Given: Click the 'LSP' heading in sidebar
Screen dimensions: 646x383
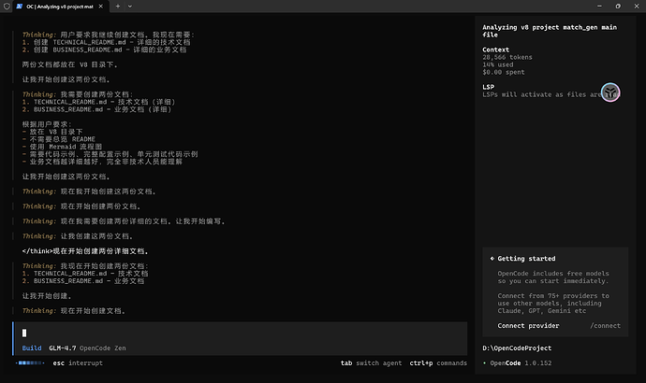Looking at the screenshot, I should [x=488, y=87].
